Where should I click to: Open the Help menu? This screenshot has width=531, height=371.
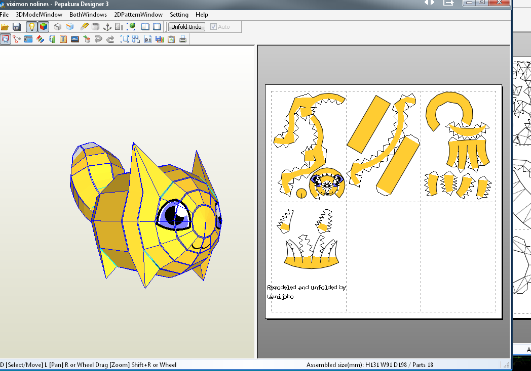pos(202,15)
